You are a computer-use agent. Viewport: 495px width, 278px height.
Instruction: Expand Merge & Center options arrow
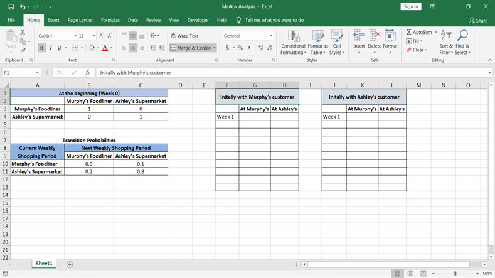coord(215,48)
